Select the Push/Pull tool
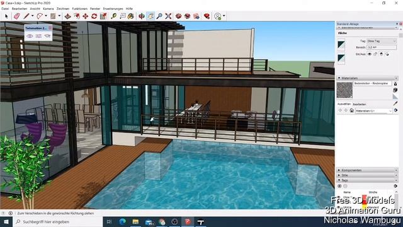This screenshot has width=403, height=227. point(67,16)
